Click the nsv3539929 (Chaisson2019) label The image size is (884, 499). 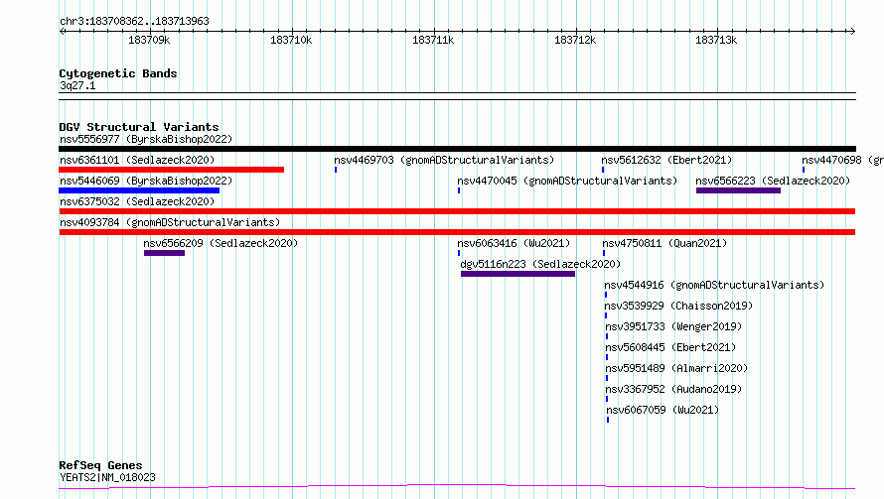click(678, 306)
